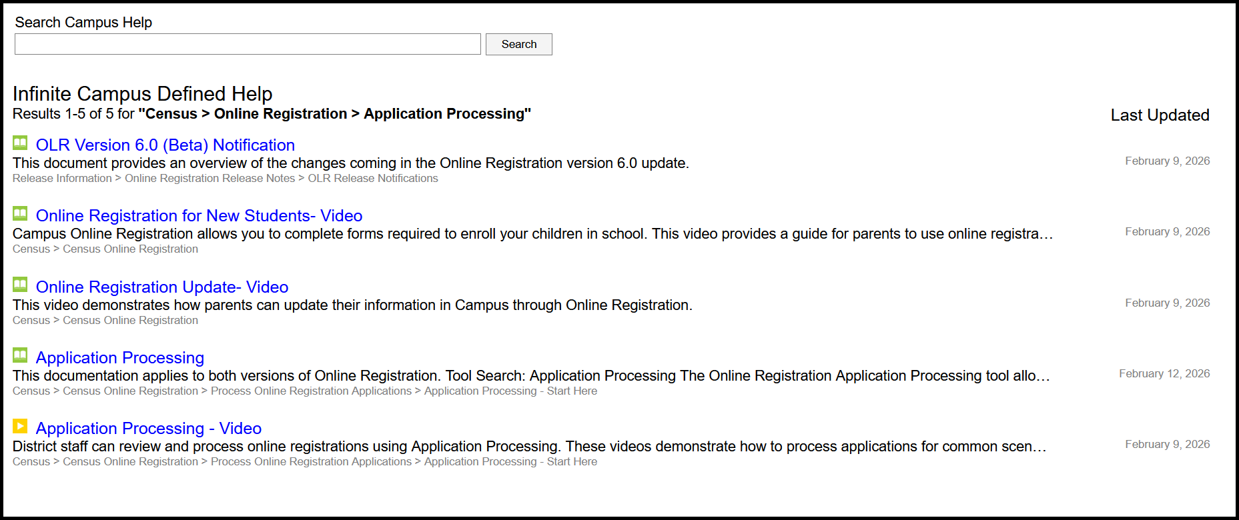Viewport: 1239px width, 520px height.
Task: Click the date for Online Registration for New Students
Action: (x=1168, y=232)
